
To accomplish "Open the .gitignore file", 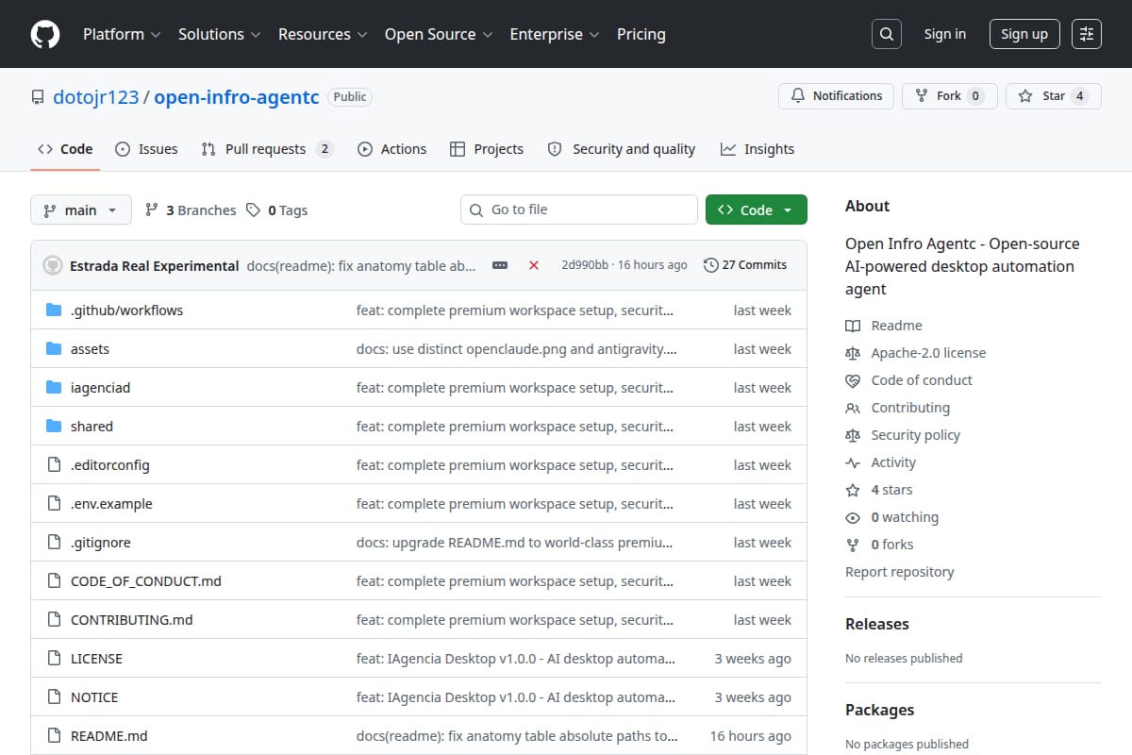I will coord(101,543).
